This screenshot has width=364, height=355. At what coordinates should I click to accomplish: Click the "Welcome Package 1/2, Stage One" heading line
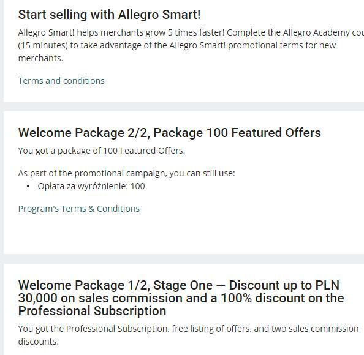coord(179,285)
